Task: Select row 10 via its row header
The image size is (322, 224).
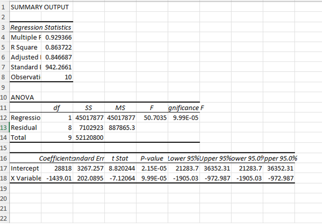Action: 4,98
